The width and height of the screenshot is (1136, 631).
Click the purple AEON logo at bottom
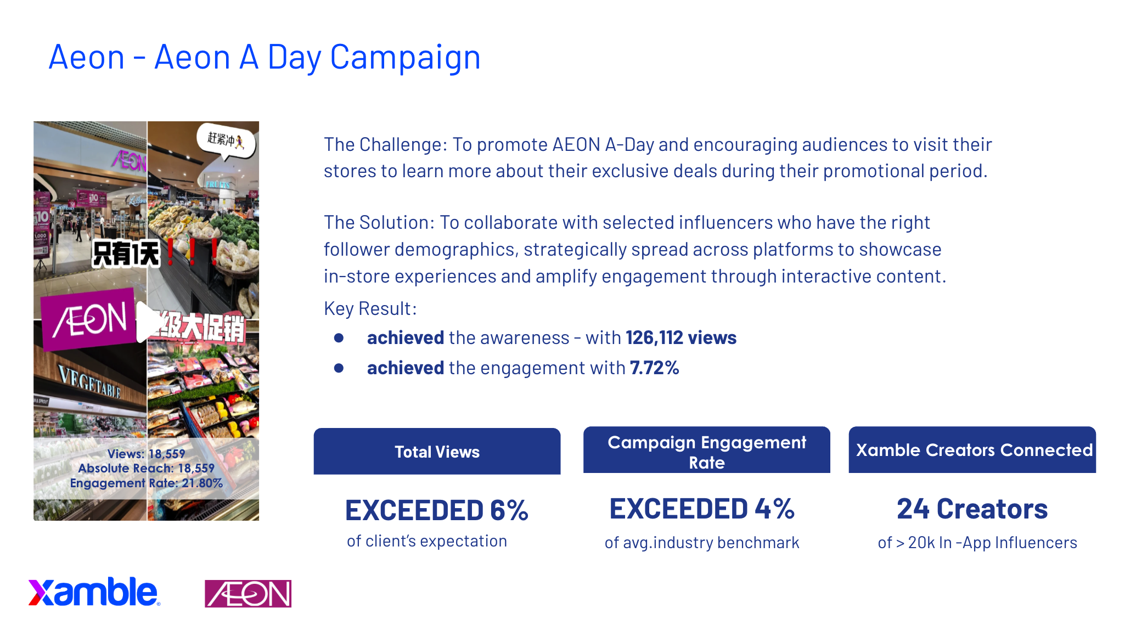[248, 594]
